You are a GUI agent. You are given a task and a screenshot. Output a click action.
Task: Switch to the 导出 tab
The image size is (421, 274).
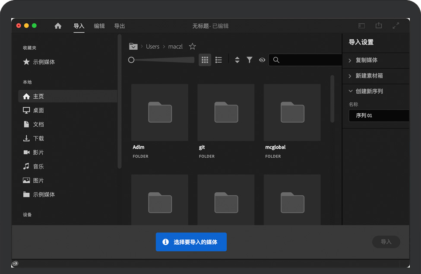coord(120,26)
